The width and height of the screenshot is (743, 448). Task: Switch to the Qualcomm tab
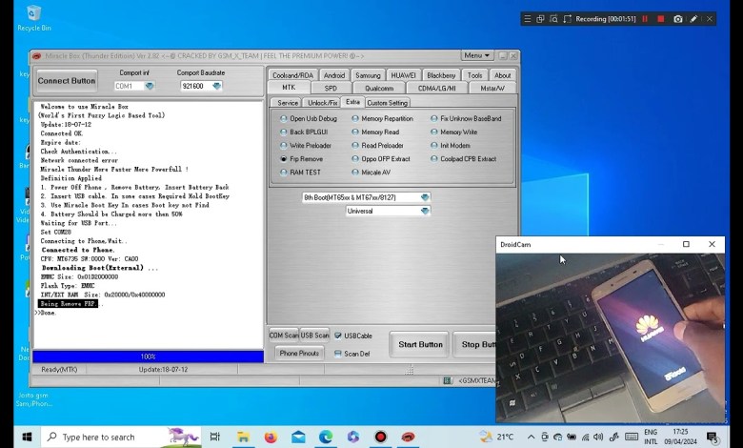(378, 88)
